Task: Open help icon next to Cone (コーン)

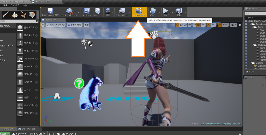Action: point(36,90)
